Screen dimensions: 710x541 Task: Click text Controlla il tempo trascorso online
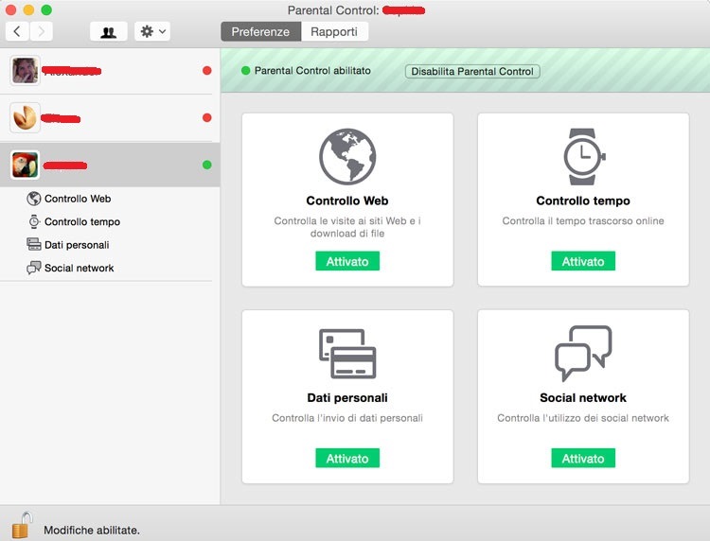tap(583, 220)
